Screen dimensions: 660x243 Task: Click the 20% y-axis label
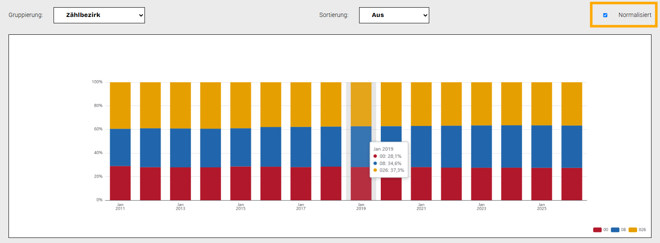click(98, 176)
